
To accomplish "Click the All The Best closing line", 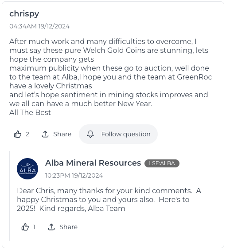I will coord(30,112).
